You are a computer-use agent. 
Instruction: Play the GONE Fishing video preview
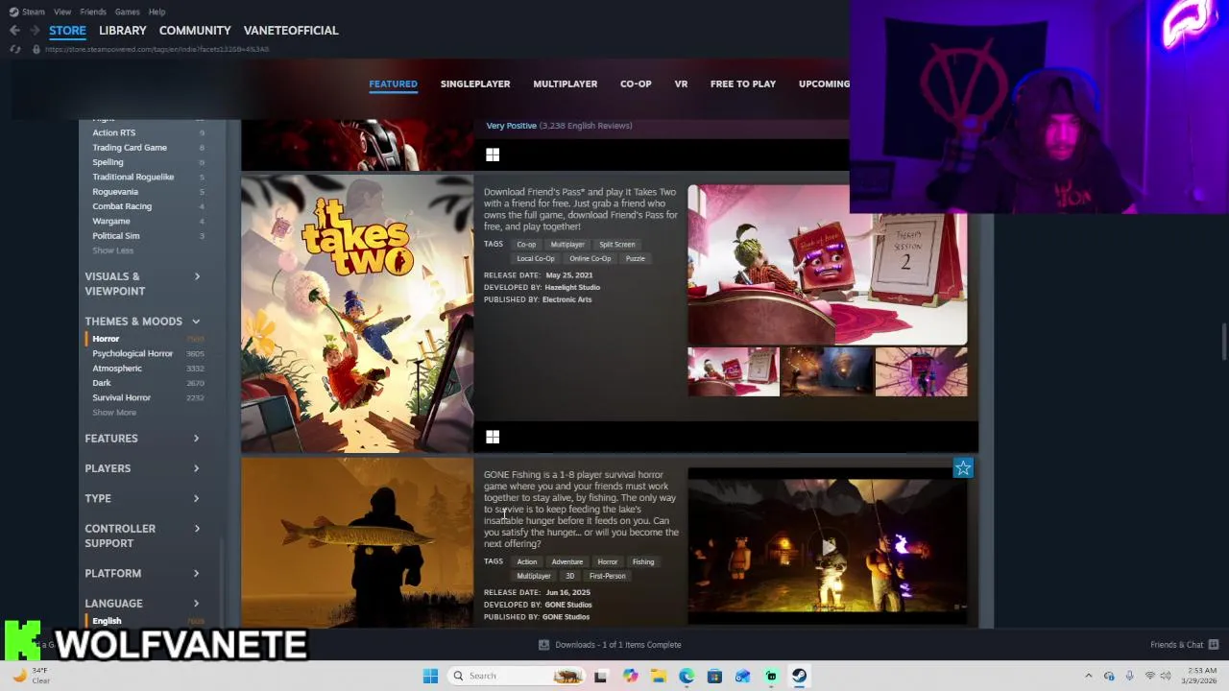pyautogui.click(x=828, y=546)
